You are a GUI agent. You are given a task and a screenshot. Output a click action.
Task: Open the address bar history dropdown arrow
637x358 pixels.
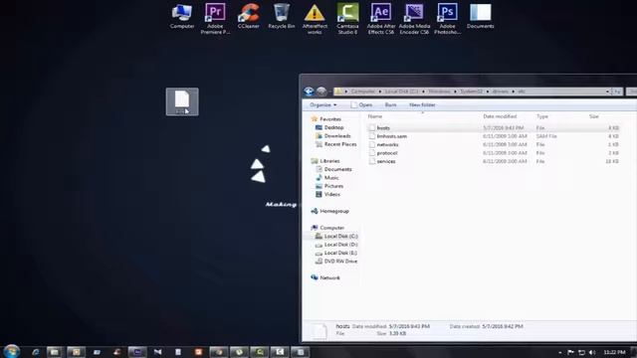point(608,91)
